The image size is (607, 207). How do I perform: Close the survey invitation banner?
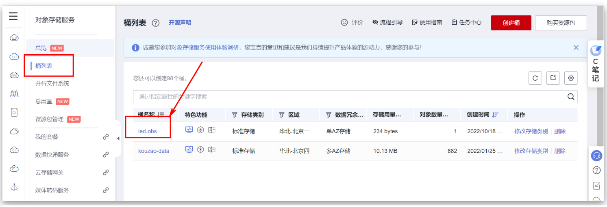pos(576,47)
